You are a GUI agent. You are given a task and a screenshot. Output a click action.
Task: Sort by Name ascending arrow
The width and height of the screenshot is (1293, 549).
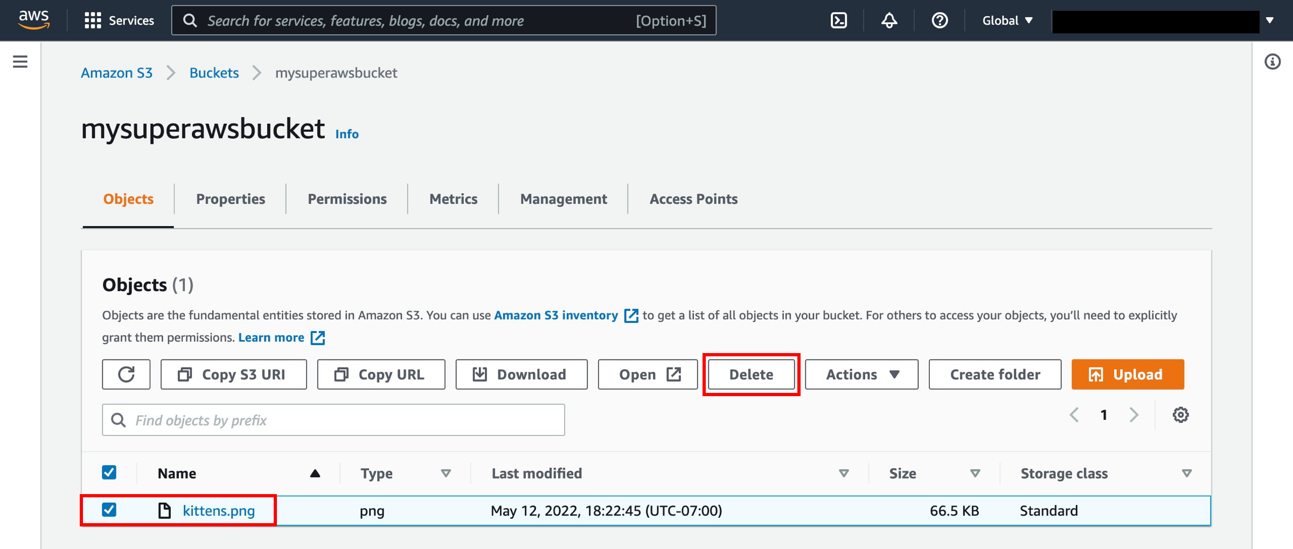[x=315, y=473]
